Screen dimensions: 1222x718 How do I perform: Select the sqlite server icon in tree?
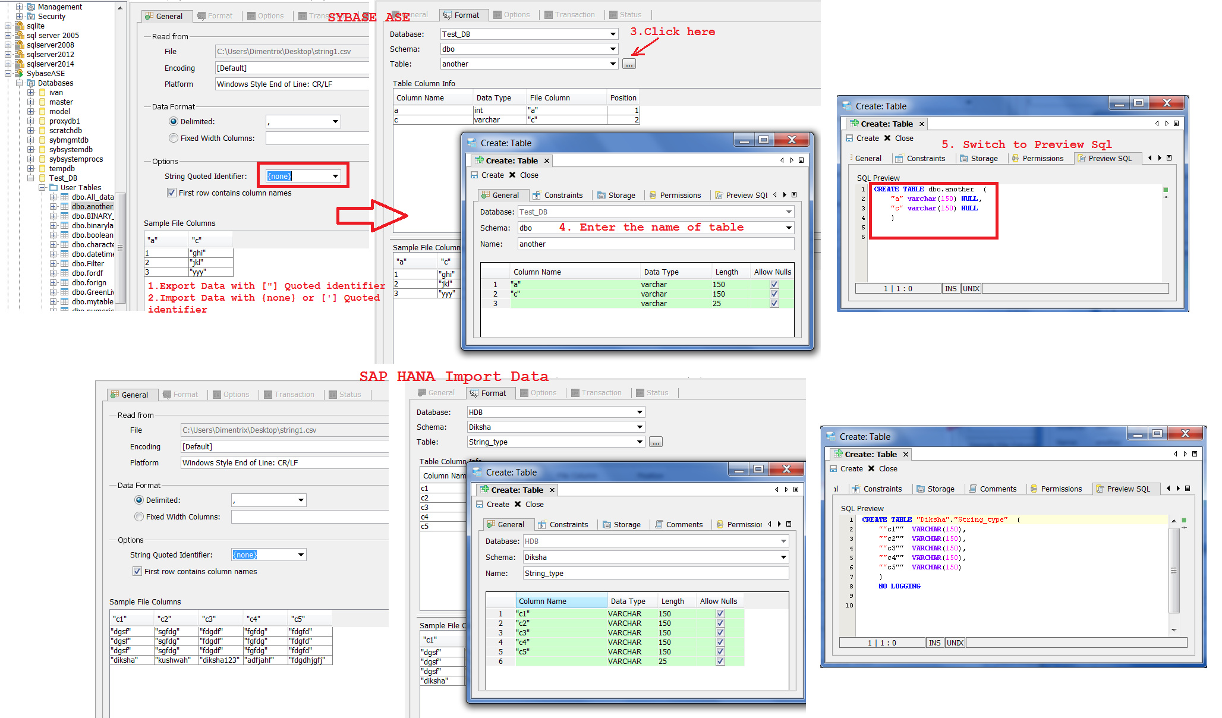point(20,26)
